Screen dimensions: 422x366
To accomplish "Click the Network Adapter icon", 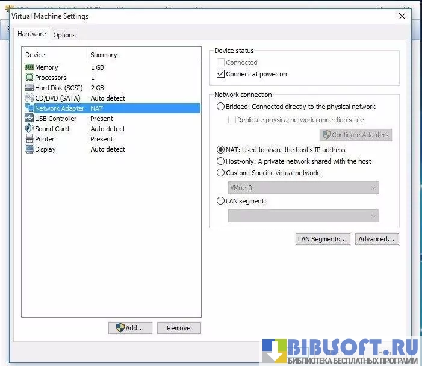I will coord(29,108).
